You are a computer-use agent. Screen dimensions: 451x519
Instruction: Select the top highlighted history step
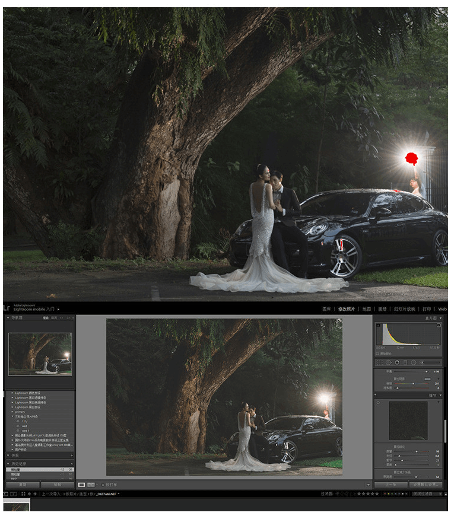click(40, 469)
